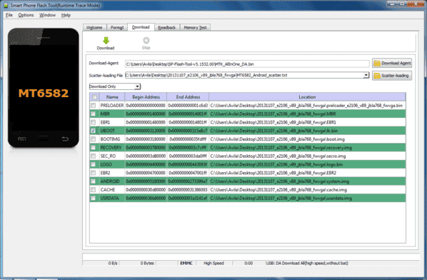Click the PRELOADER name cell
This screenshot has width=427, height=280.
tap(112, 106)
